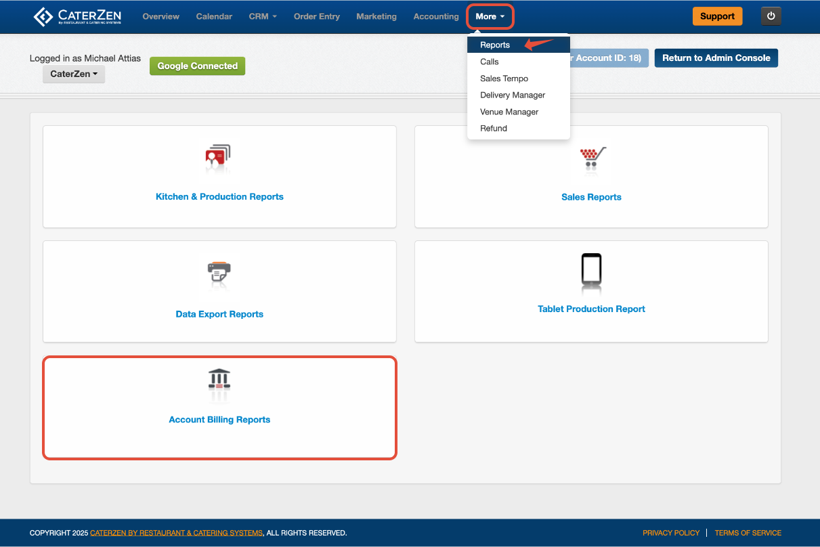This screenshot has height=547, width=820.
Task: Select Reports from the More menu
Action: tap(519, 45)
